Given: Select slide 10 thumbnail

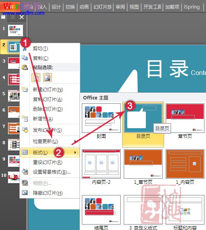Looking at the screenshot, I should (x=14, y=177).
